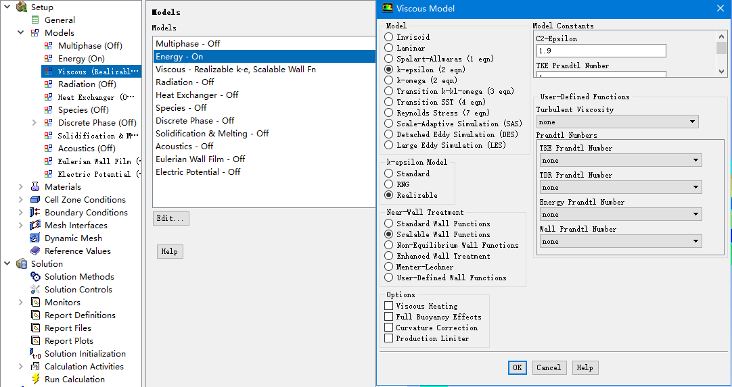Click the C2-Epsilon input field
The image size is (732, 387).
pyautogui.click(x=601, y=51)
